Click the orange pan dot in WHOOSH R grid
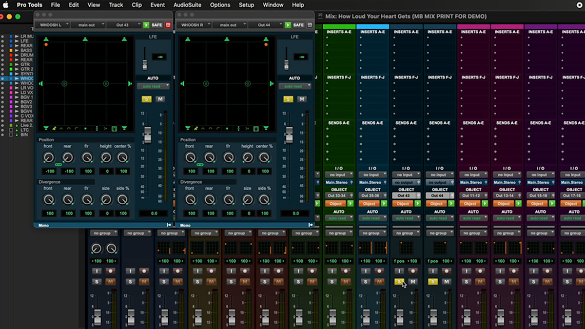Image resolution: width=585 pixels, height=329 pixels. 266,44
